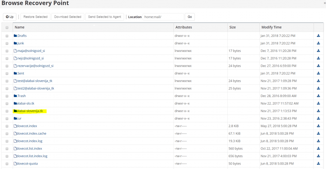Click the .rezervacije@solnigozd_si file name
This screenshot has width=326, height=169.
(33, 66)
